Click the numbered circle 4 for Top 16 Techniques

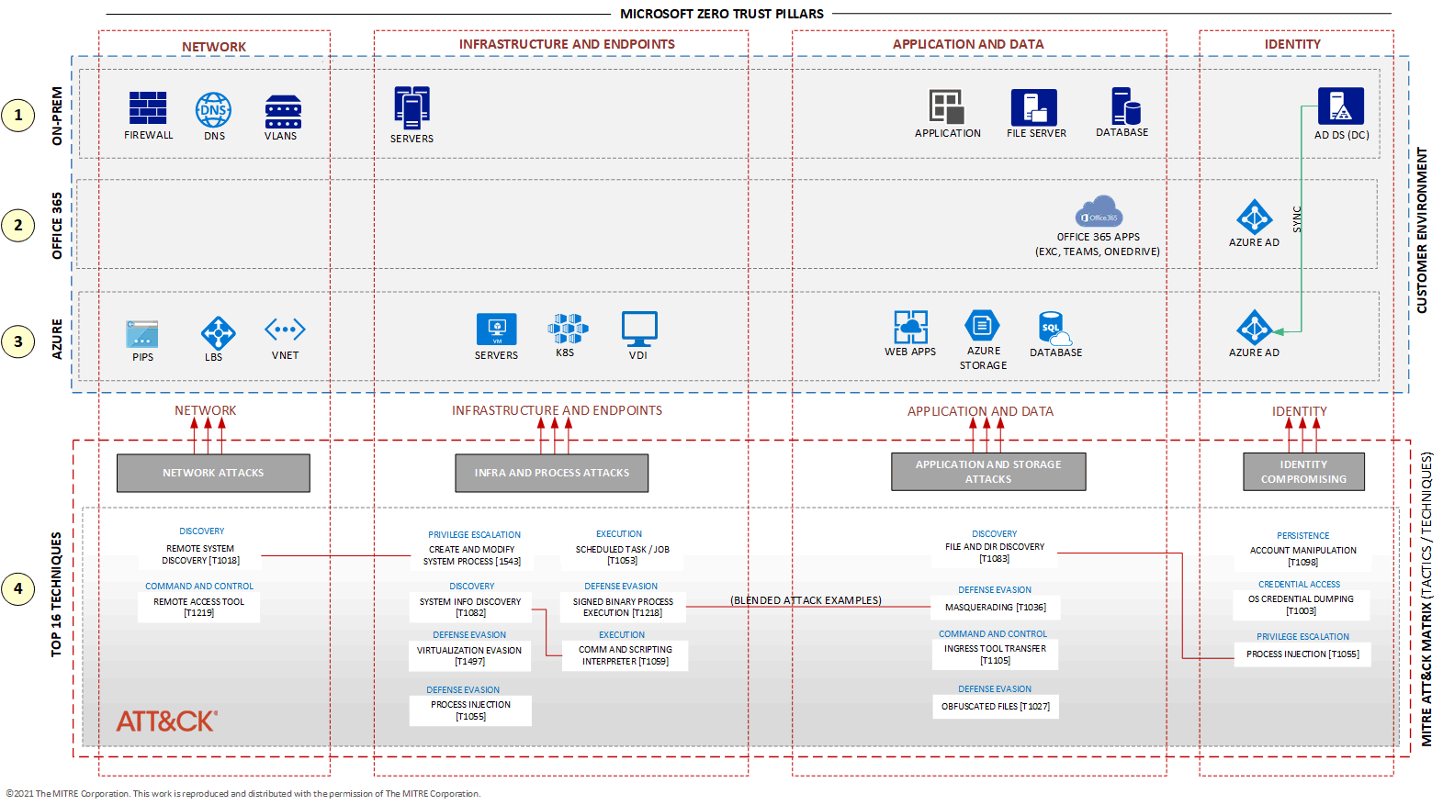coord(17,588)
